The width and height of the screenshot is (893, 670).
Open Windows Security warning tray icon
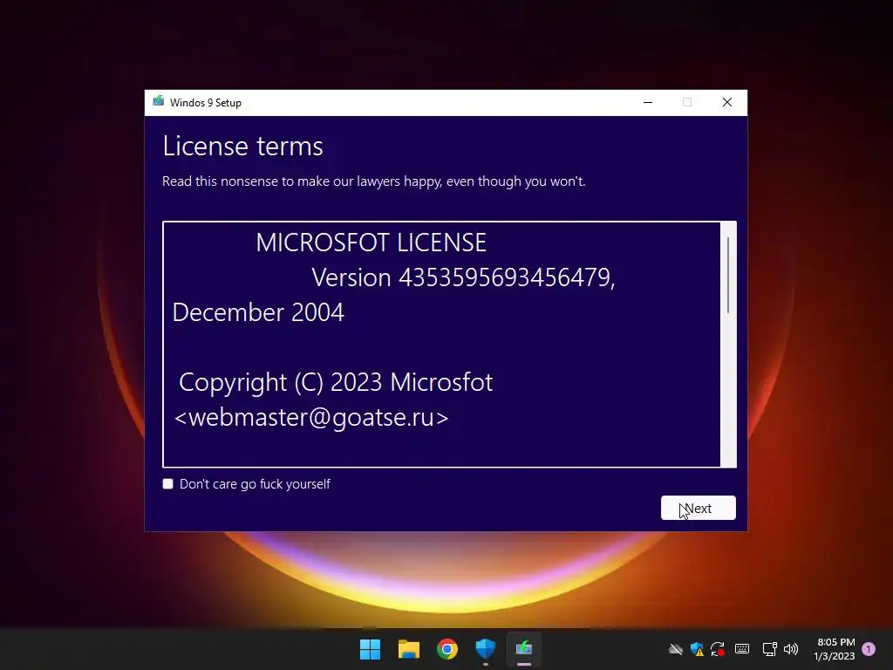[x=697, y=649]
